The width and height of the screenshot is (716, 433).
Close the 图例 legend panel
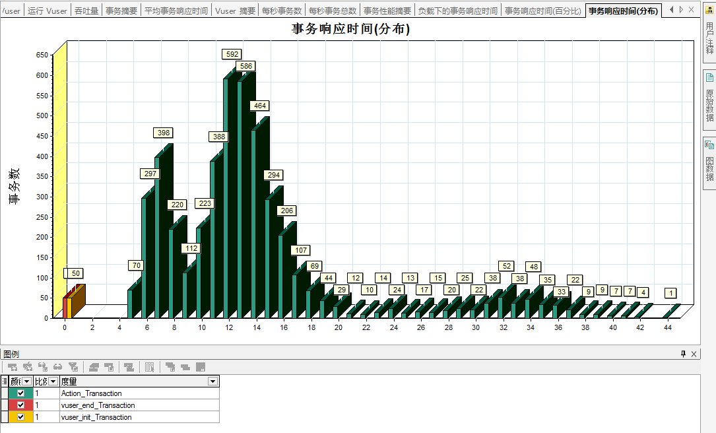pos(694,354)
